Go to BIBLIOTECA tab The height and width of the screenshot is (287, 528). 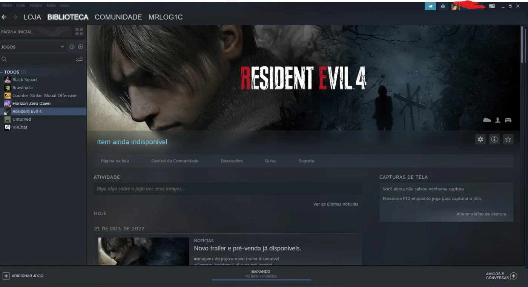pos(68,17)
